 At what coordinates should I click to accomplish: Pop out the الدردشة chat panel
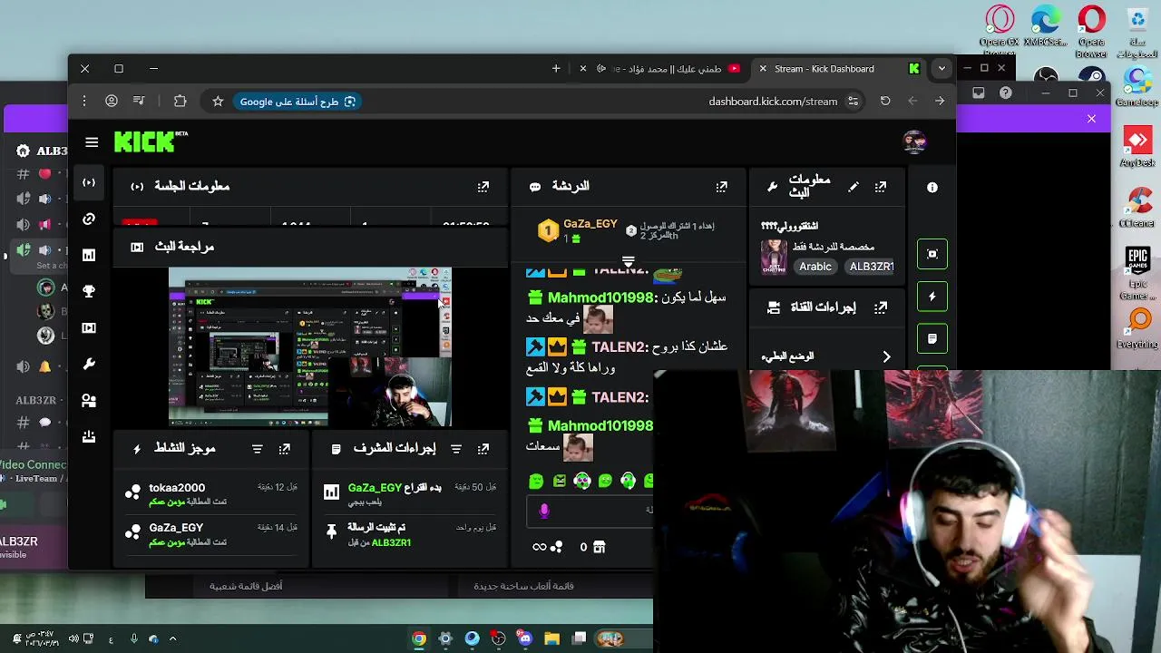tap(721, 187)
